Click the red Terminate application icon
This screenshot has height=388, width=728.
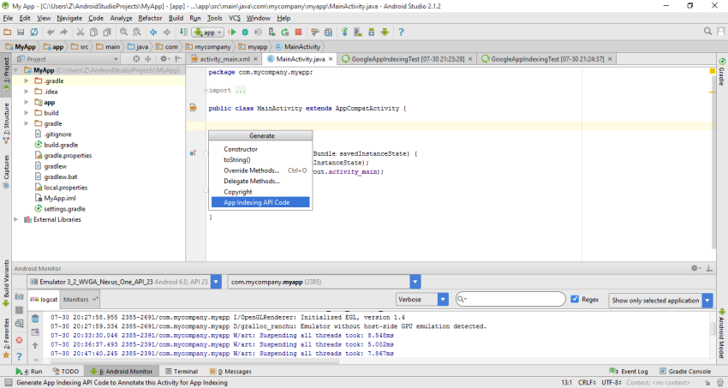click(19, 340)
